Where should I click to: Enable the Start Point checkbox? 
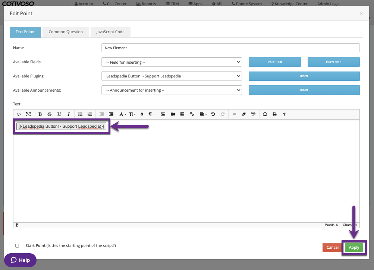pyautogui.click(x=17, y=246)
